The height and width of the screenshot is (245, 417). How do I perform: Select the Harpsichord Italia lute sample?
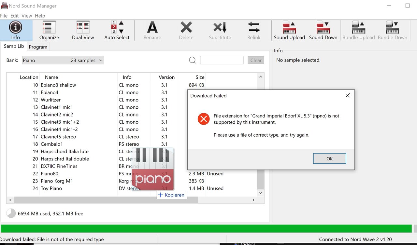pos(65,151)
